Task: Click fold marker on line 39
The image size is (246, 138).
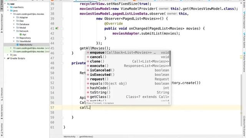Action: (x=62, y=19)
